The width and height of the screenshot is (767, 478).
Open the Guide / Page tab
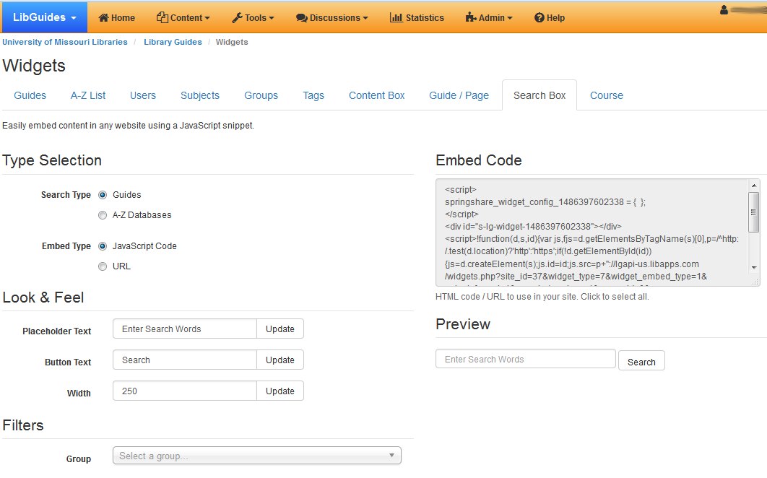459,95
